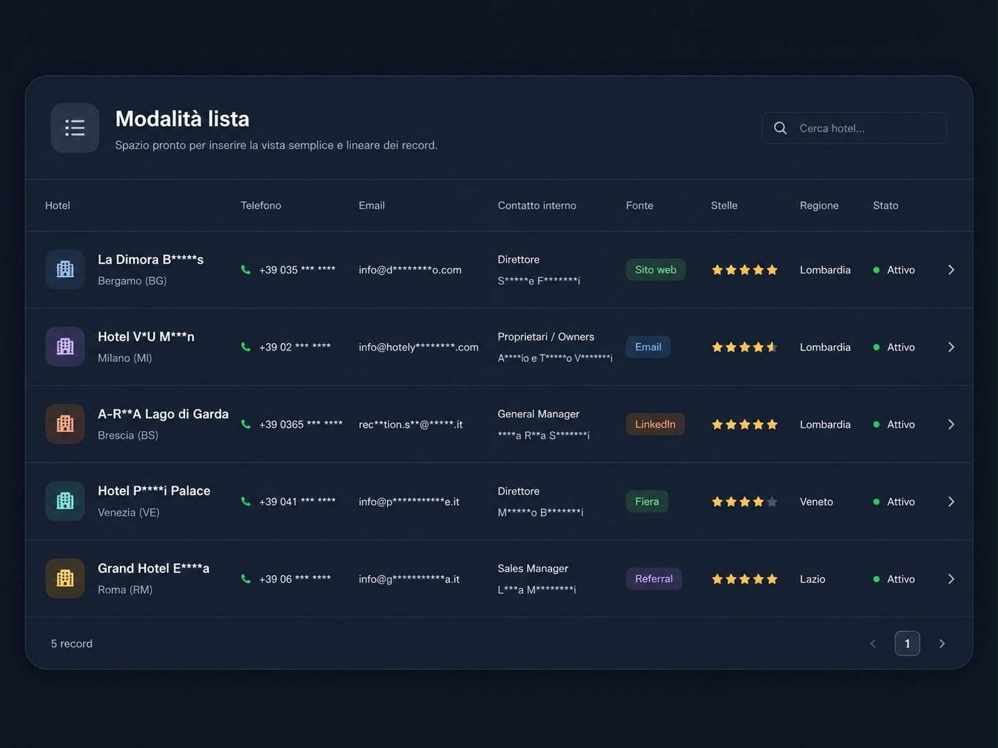Click the Grand Hotel E****a yellow building icon

click(x=65, y=578)
